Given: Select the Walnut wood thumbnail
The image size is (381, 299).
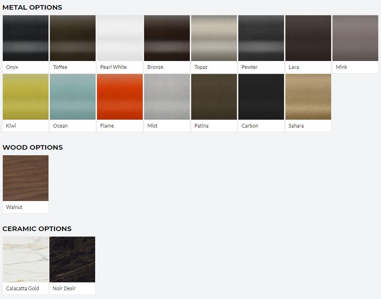Looking at the screenshot, I should [25, 178].
